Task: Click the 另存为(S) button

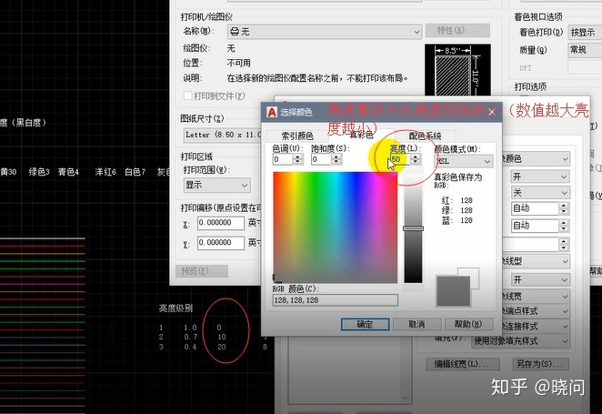Action: [540, 364]
